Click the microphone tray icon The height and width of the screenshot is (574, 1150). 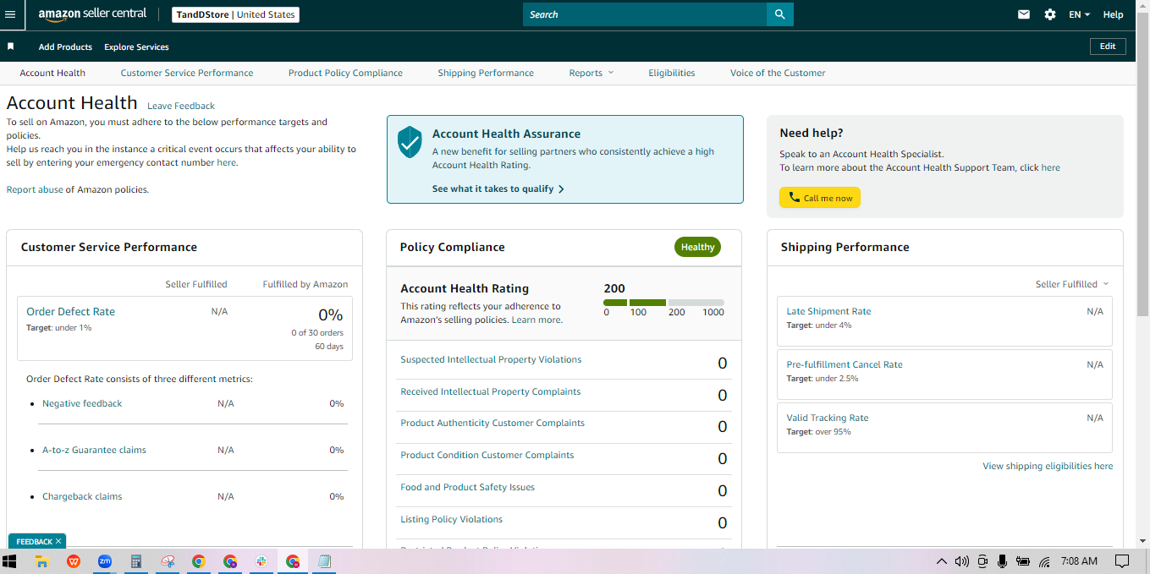click(x=1002, y=561)
